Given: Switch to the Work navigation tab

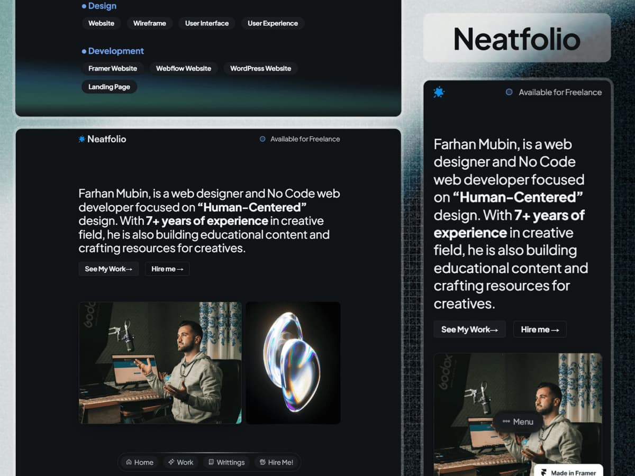Looking at the screenshot, I should coord(181,462).
